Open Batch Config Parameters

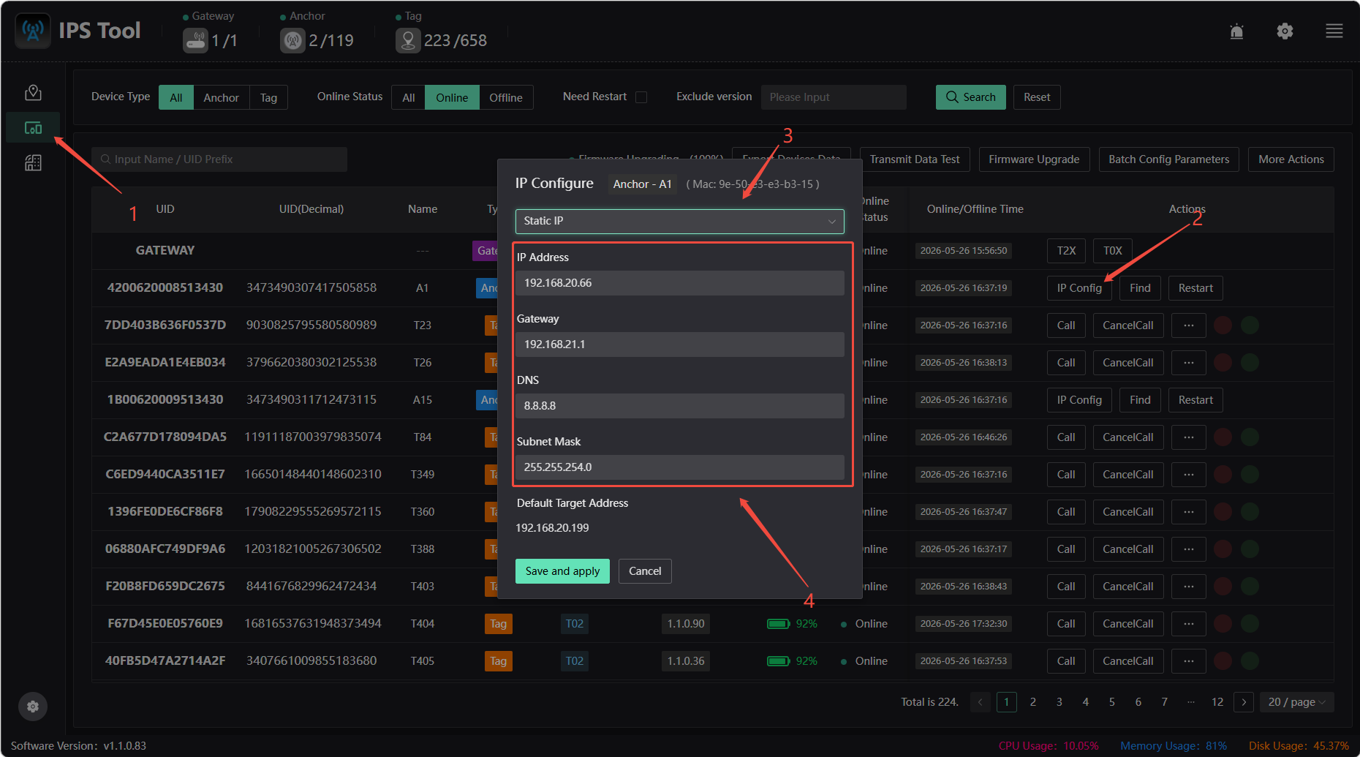pos(1168,159)
